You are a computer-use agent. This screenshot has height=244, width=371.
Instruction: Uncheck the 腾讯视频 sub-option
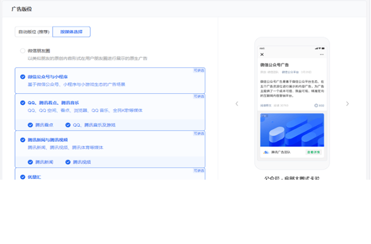pos(68,162)
